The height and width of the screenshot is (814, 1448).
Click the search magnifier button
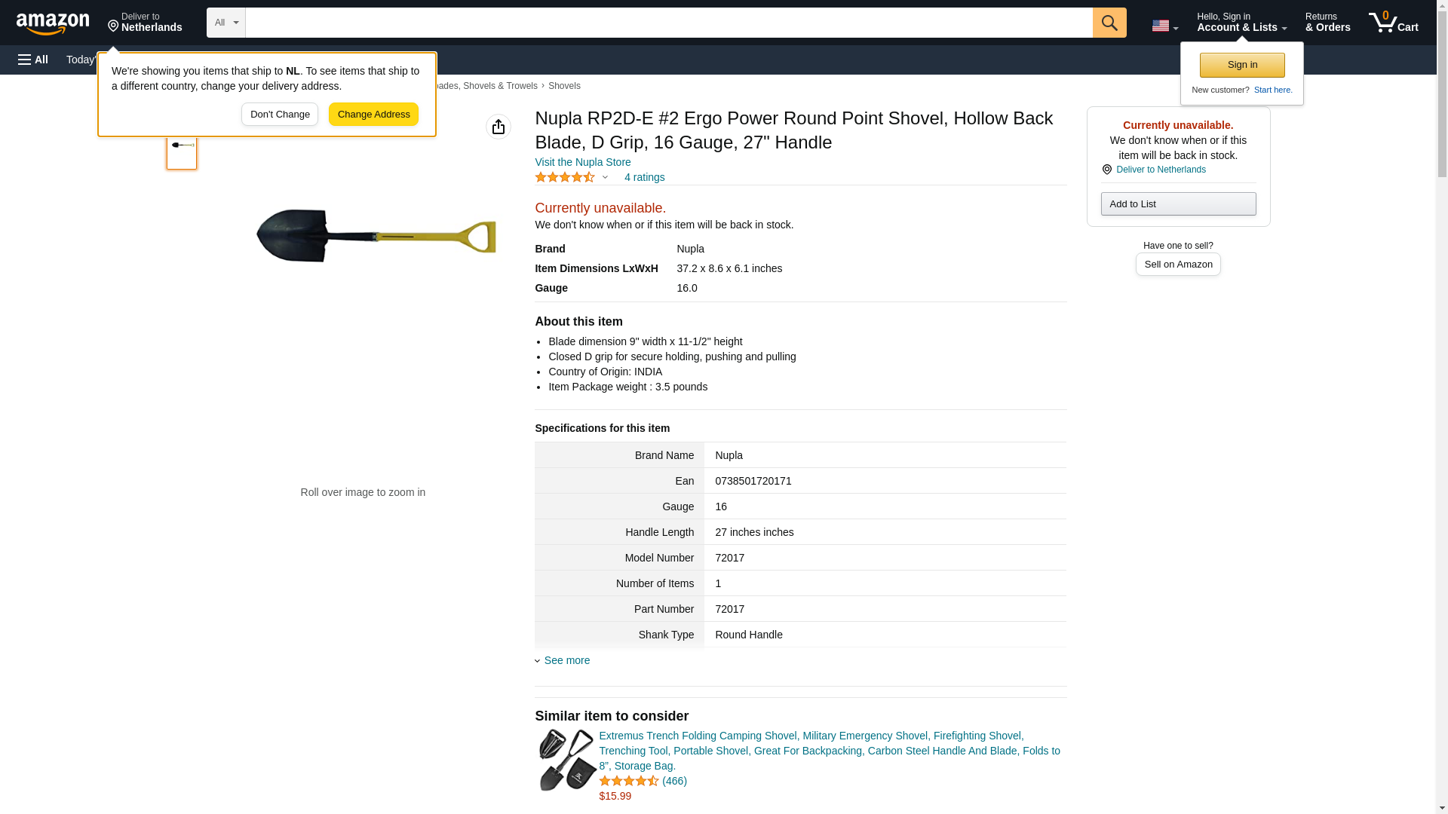(1109, 23)
